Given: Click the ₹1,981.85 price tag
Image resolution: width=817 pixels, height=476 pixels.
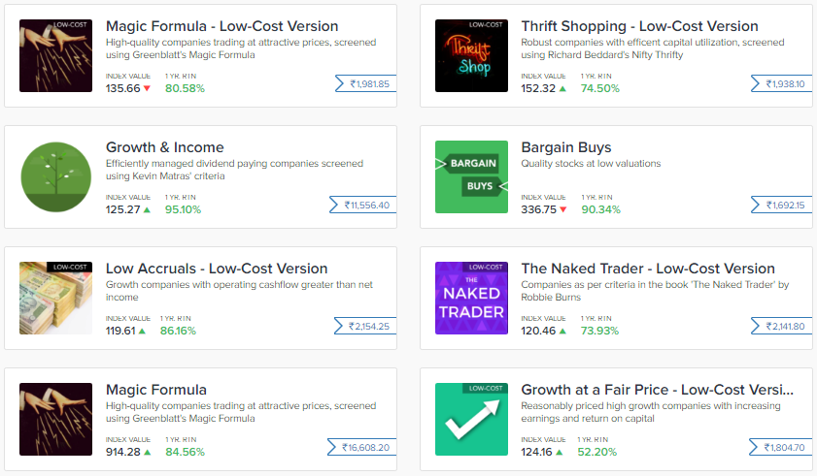Looking at the screenshot, I should pos(368,84).
